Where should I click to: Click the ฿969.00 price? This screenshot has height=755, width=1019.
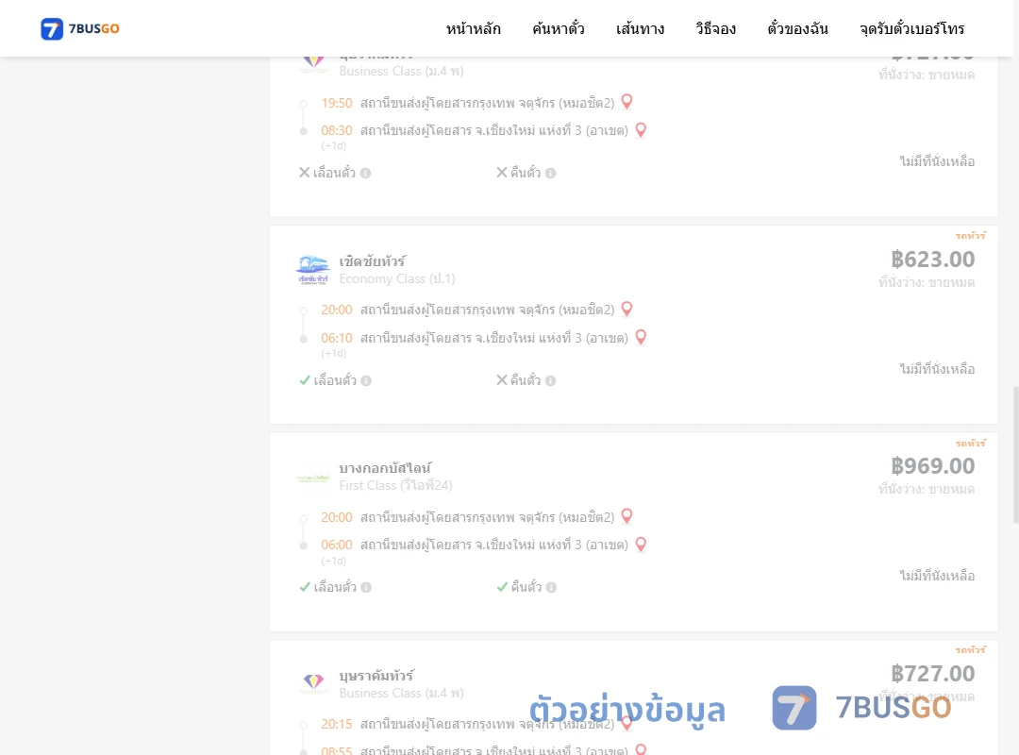932,466
